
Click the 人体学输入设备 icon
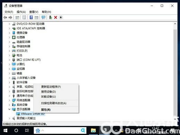(x=14, y=78)
